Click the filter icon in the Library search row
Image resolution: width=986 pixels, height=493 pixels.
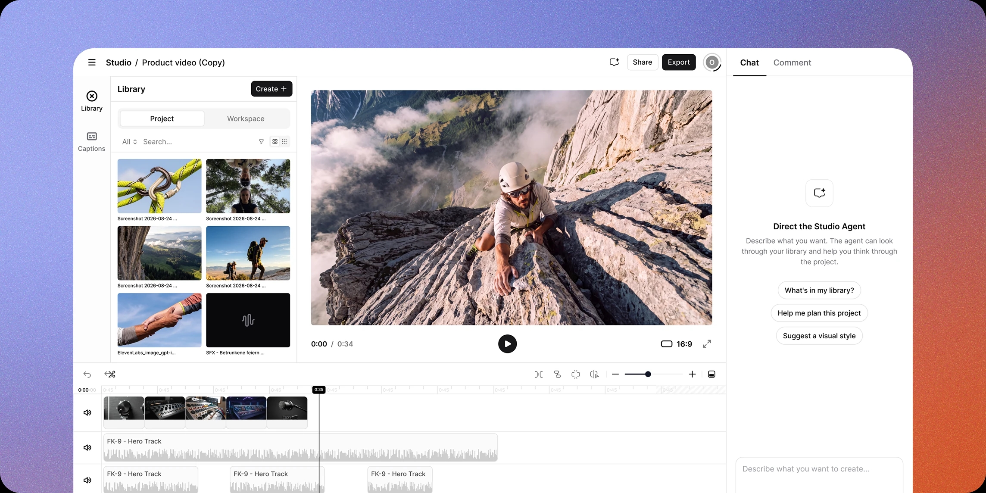261,142
